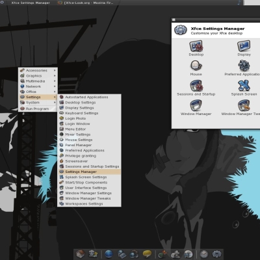260x260 pixels.
Task: Expand the Multimedia submenu
Action: click(x=38, y=81)
